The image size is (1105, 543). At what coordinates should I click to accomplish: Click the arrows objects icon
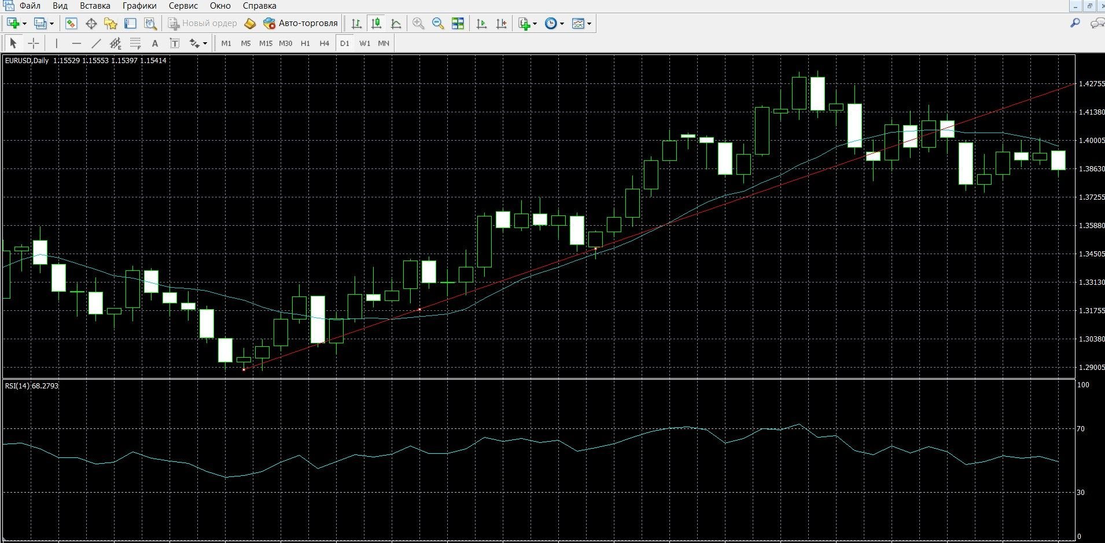(x=194, y=43)
